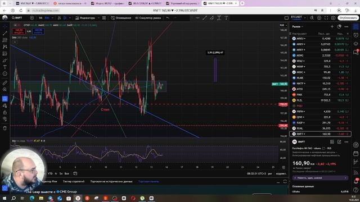
Task: Open Strategy Tester tab
Action: point(74,181)
